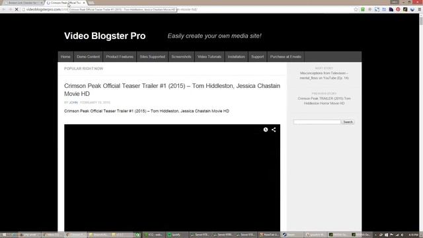423x238 pixels.
Task: Focus the sidebar search input field
Action: (317, 122)
